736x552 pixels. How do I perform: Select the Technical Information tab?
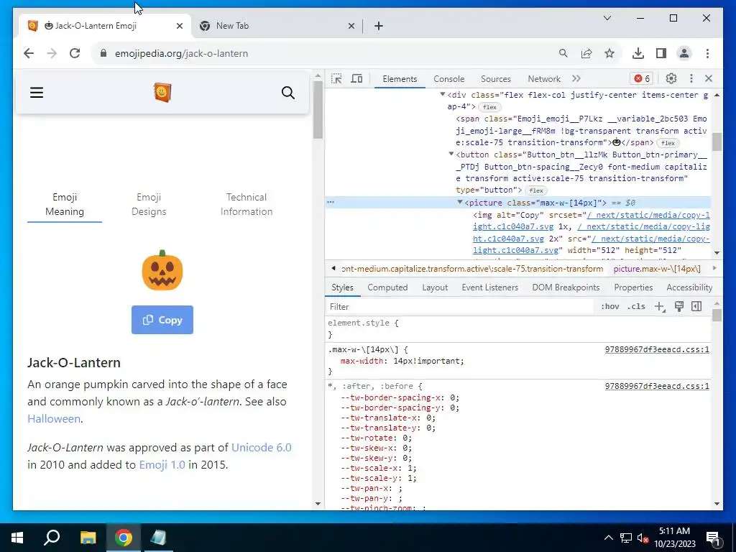[x=247, y=204]
